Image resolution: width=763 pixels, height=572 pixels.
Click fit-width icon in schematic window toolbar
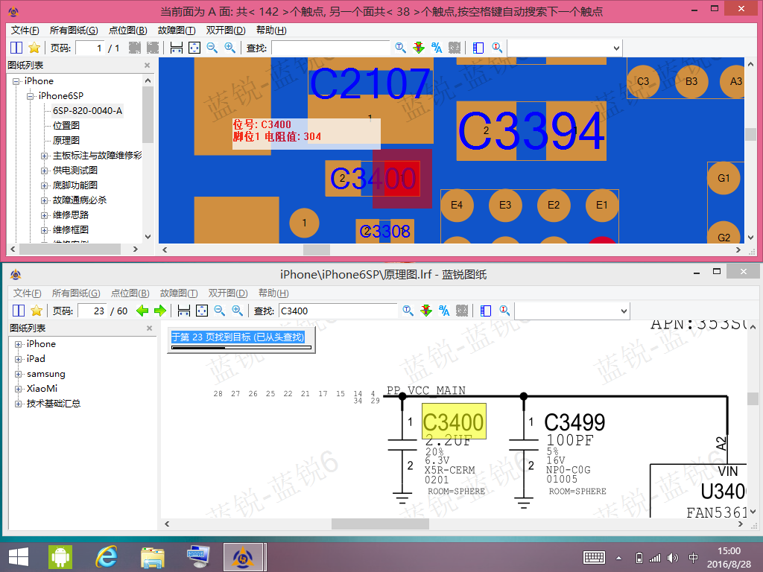(x=183, y=311)
